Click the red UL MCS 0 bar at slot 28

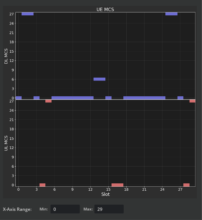point(186,185)
